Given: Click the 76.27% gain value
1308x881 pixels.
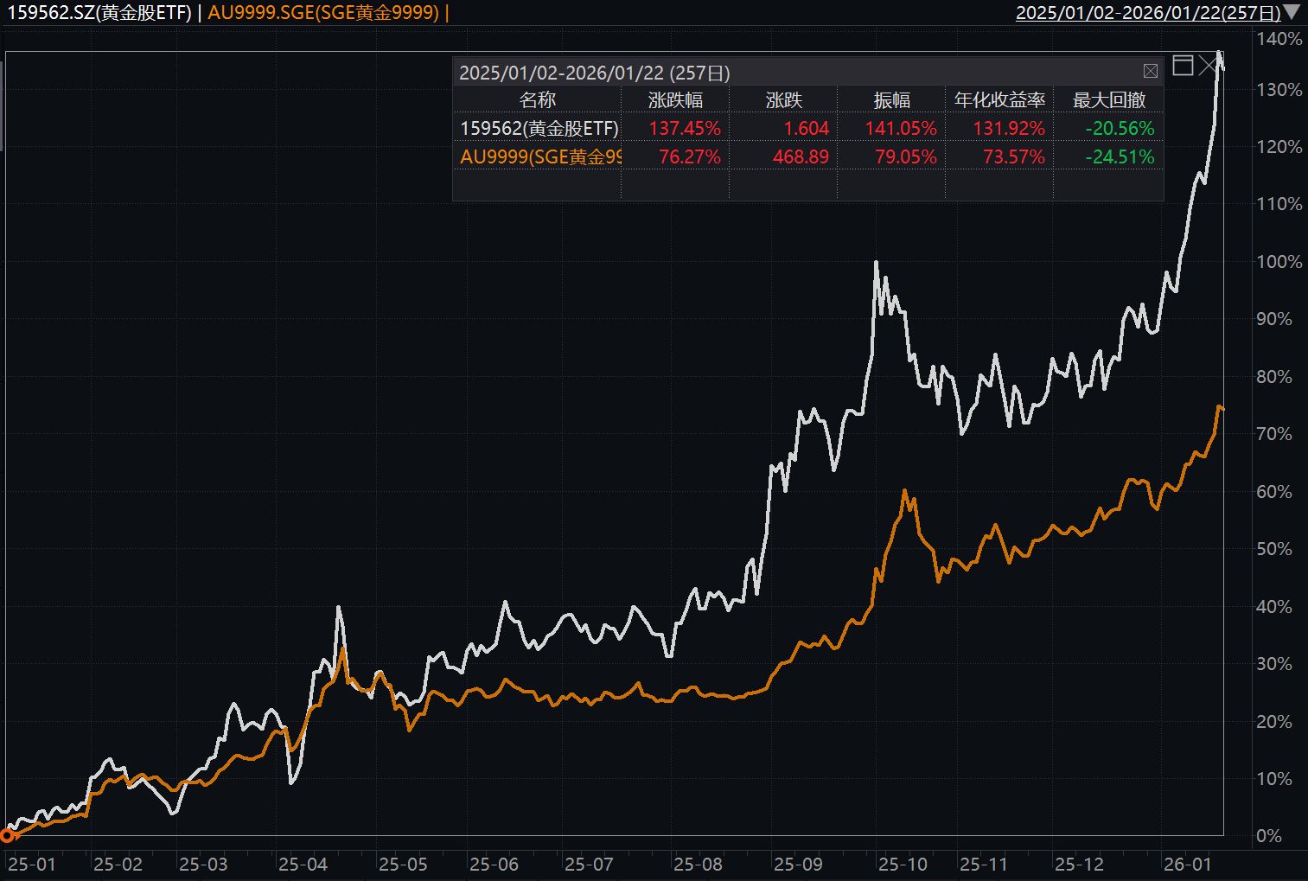Looking at the screenshot, I should pyautogui.click(x=690, y=157).
